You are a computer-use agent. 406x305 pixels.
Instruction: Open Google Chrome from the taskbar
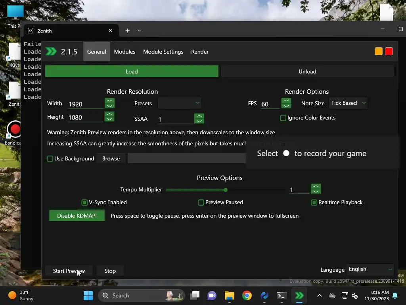[247, 295]
